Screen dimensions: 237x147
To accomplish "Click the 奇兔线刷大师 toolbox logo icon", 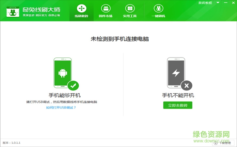I will pyautogui.click(x=13, y=12).
